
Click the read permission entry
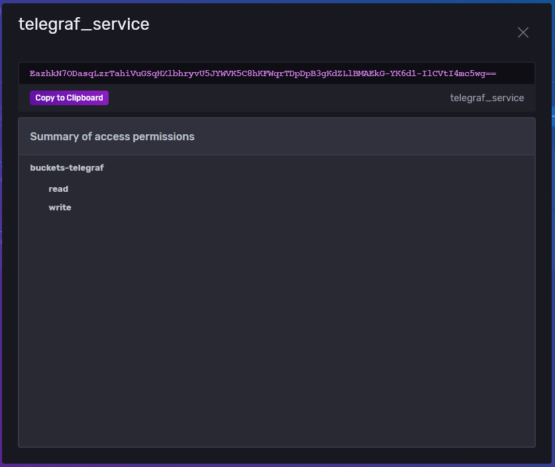click(x=58, y=189)
